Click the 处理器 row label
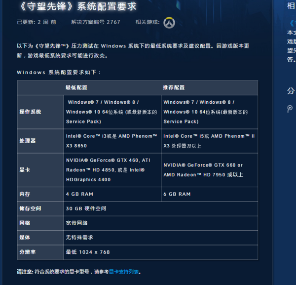 point(27,141)
